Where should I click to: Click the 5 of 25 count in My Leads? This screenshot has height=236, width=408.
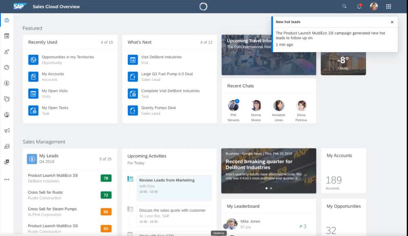pos(105,159)
